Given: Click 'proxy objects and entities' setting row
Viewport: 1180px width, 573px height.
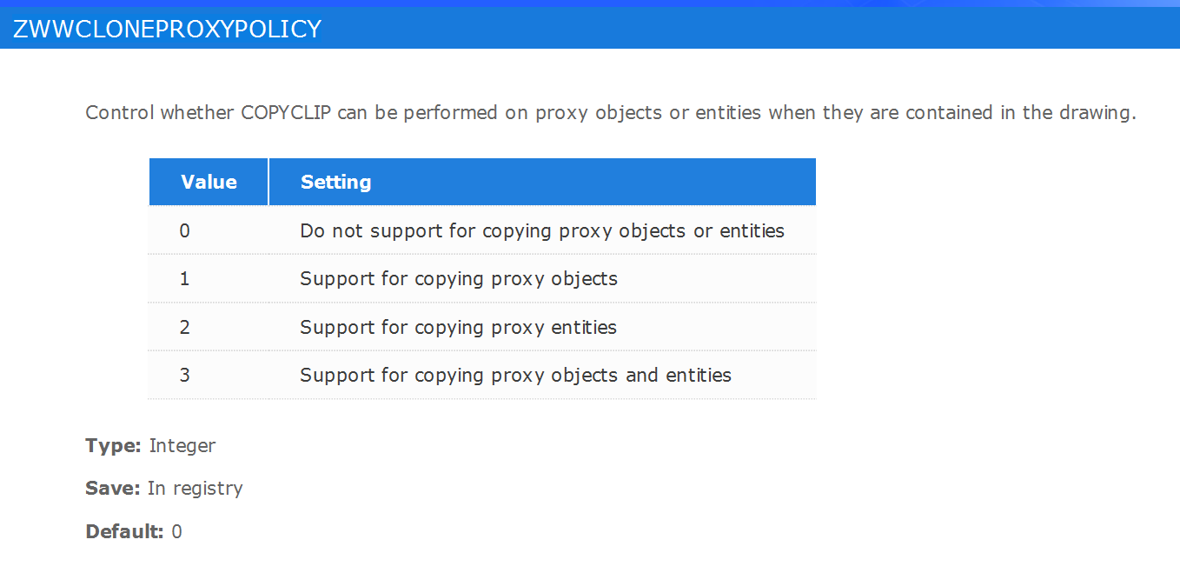Looking at the screenshot, I should click(482, 375).
